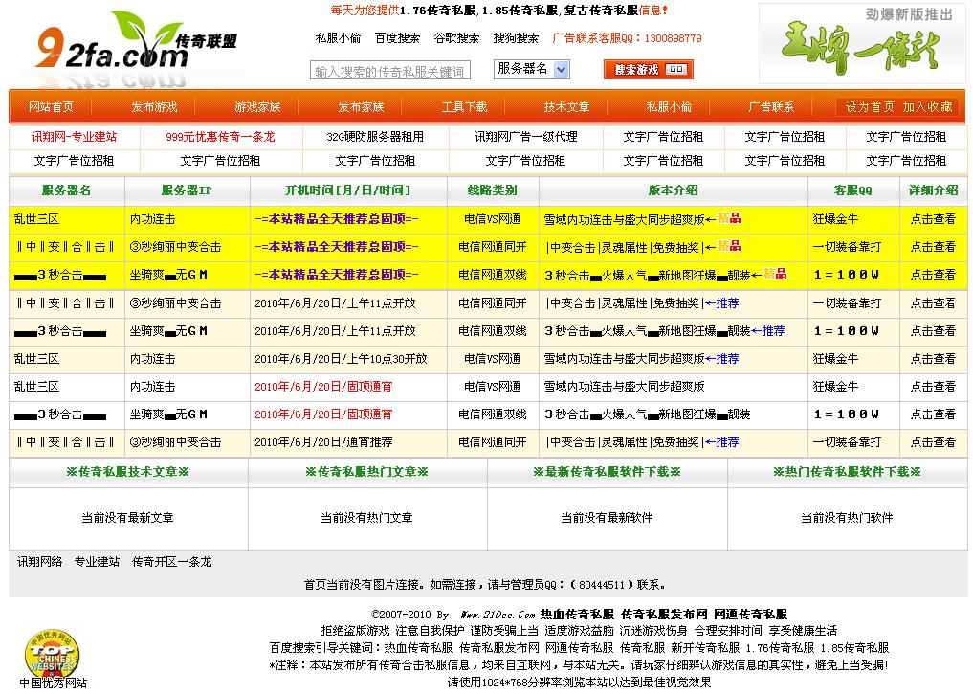Open the 发布游戏 navigation item
Image resolution: width=973 pixels, height=694 pixels.
pos(154,106)
